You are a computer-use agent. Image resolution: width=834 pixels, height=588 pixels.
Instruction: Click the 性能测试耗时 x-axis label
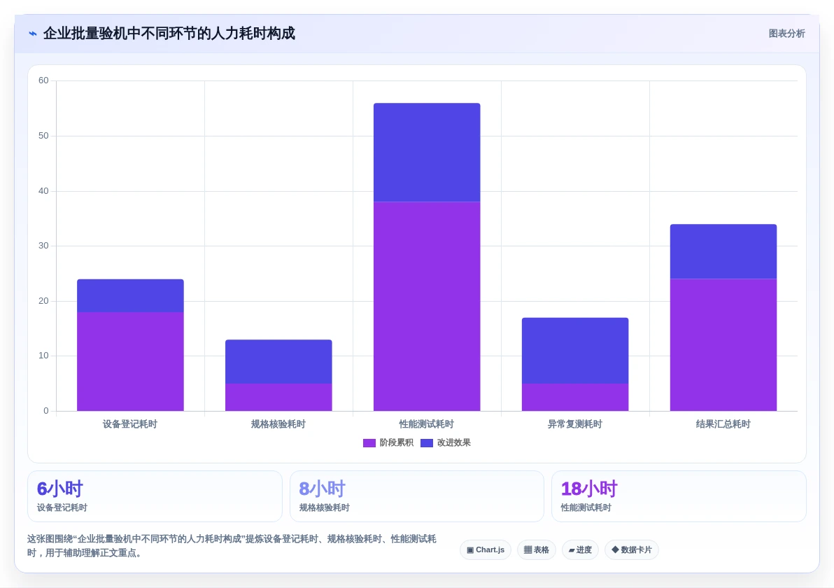(427, 424)
